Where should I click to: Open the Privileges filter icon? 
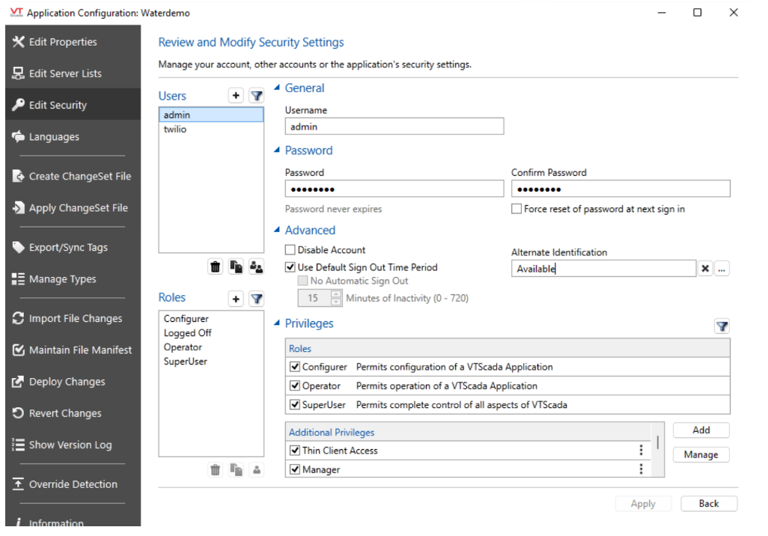722,326
